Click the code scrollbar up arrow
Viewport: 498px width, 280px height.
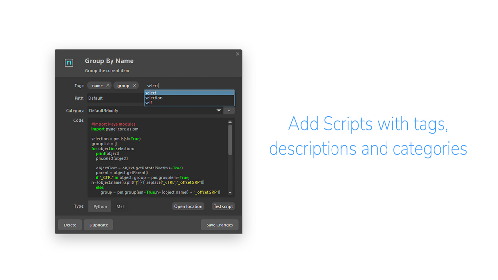point(230,122)
